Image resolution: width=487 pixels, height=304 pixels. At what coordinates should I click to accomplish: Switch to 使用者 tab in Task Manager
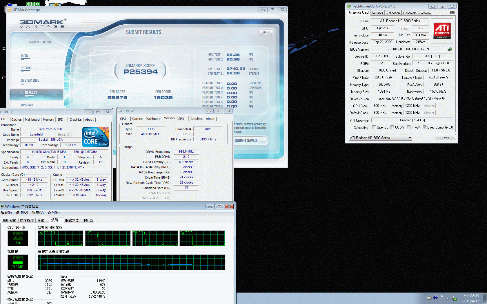(x=88, y=221)
